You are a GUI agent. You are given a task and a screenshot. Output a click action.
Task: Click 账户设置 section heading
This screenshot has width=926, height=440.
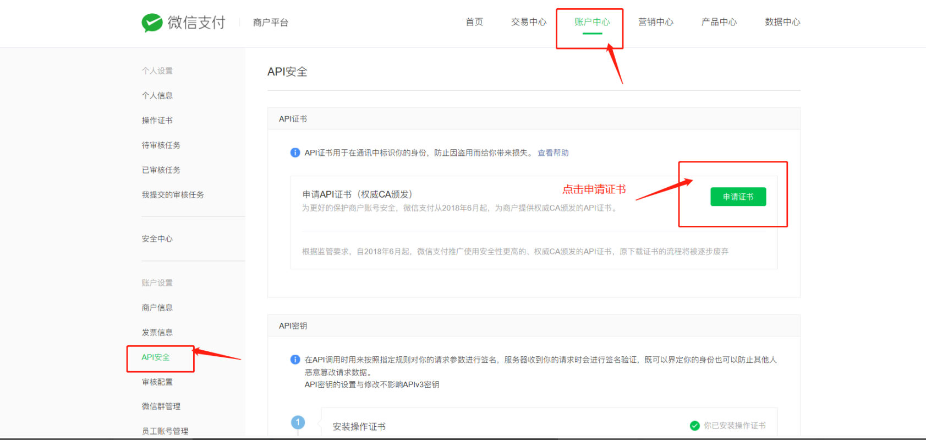point(157,283)
